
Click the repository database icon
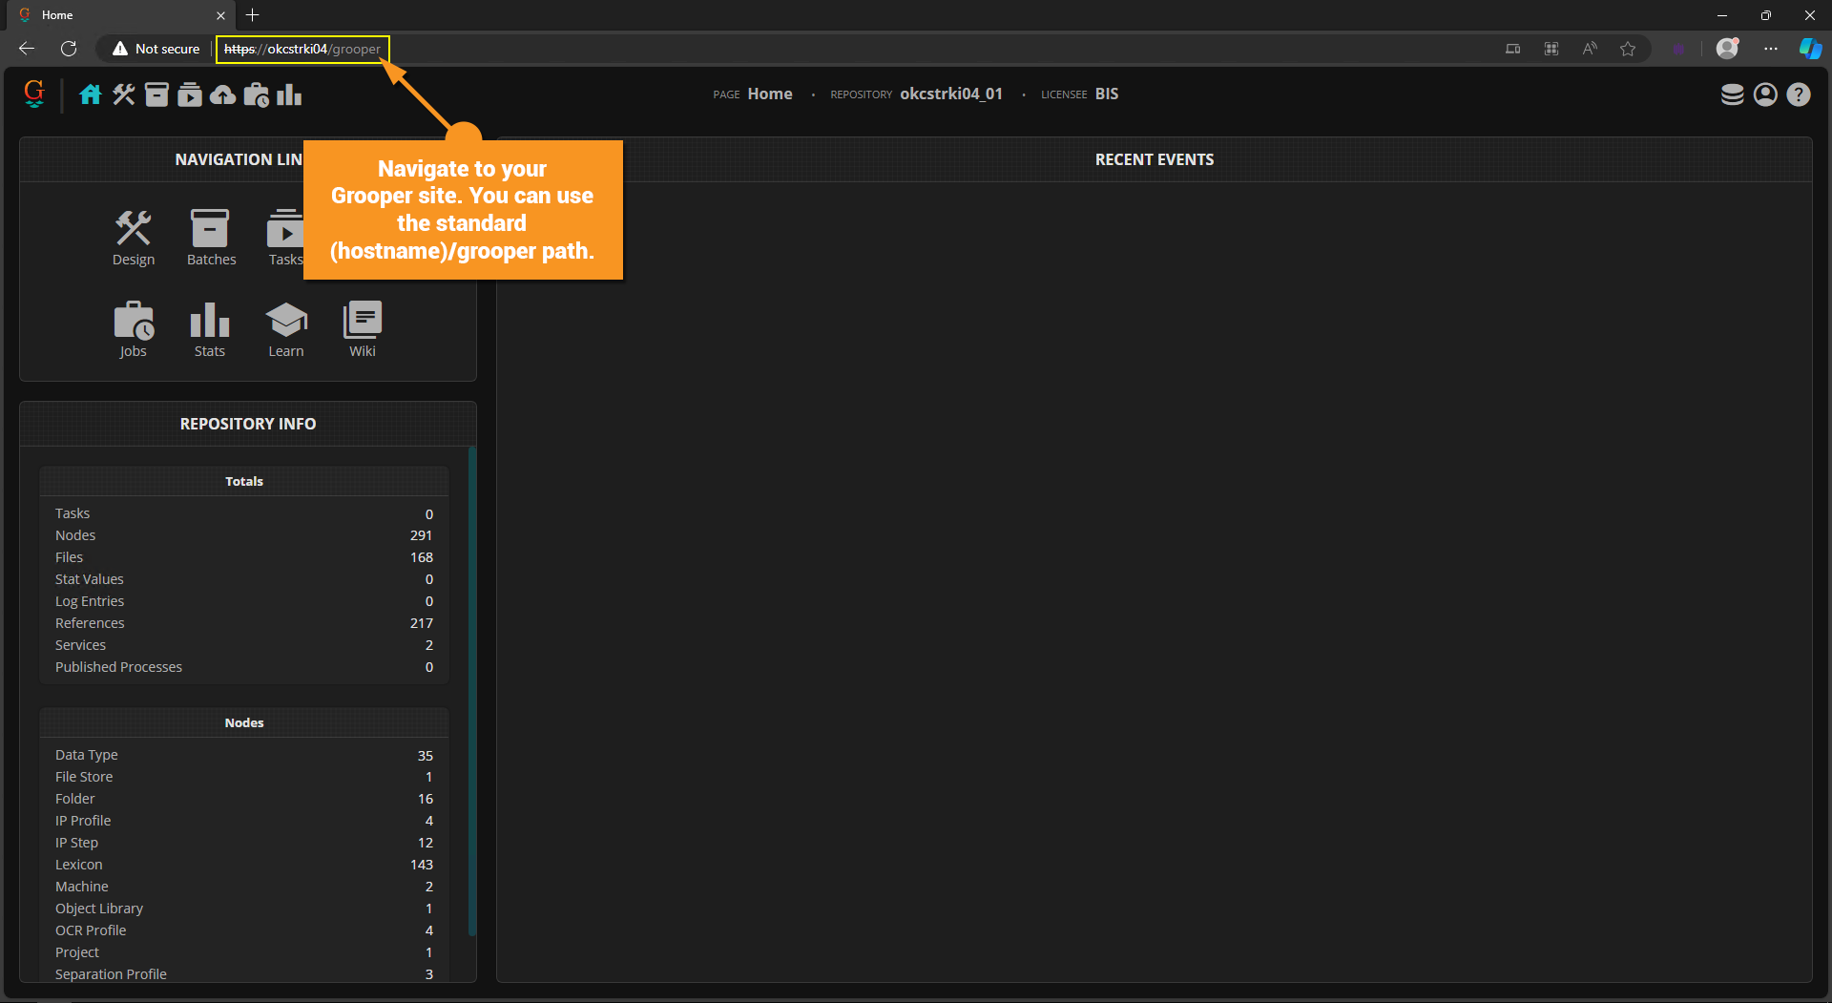click(1732, 94)
